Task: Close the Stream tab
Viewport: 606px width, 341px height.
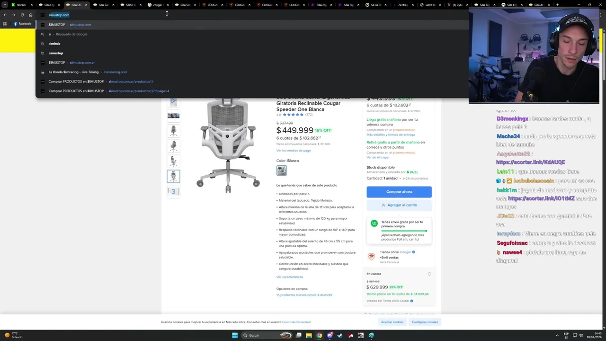Action: pos(32,5)
